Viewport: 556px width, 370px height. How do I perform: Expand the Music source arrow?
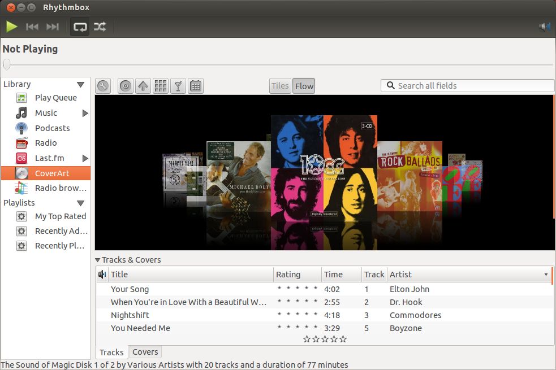[x=85, y=114]
